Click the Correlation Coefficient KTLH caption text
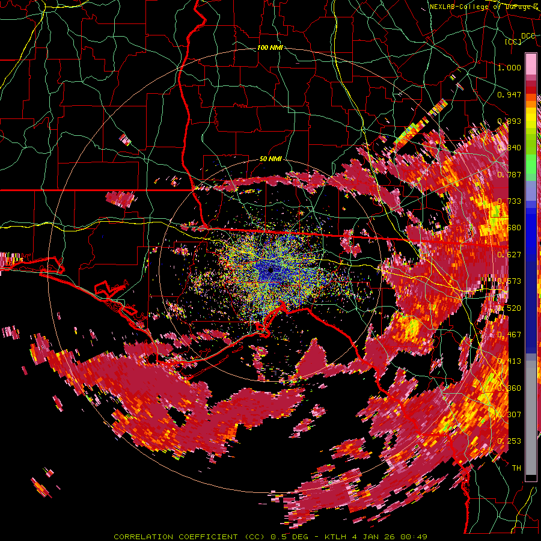 click(270, 537)
